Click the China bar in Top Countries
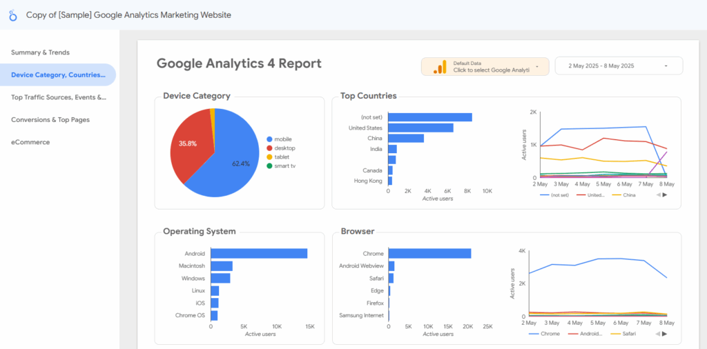707x349 pixels. click(x=406, y=138)
